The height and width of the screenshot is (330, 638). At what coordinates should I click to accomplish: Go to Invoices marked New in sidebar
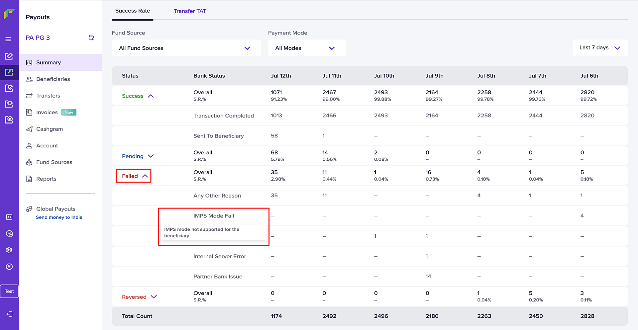47,112
